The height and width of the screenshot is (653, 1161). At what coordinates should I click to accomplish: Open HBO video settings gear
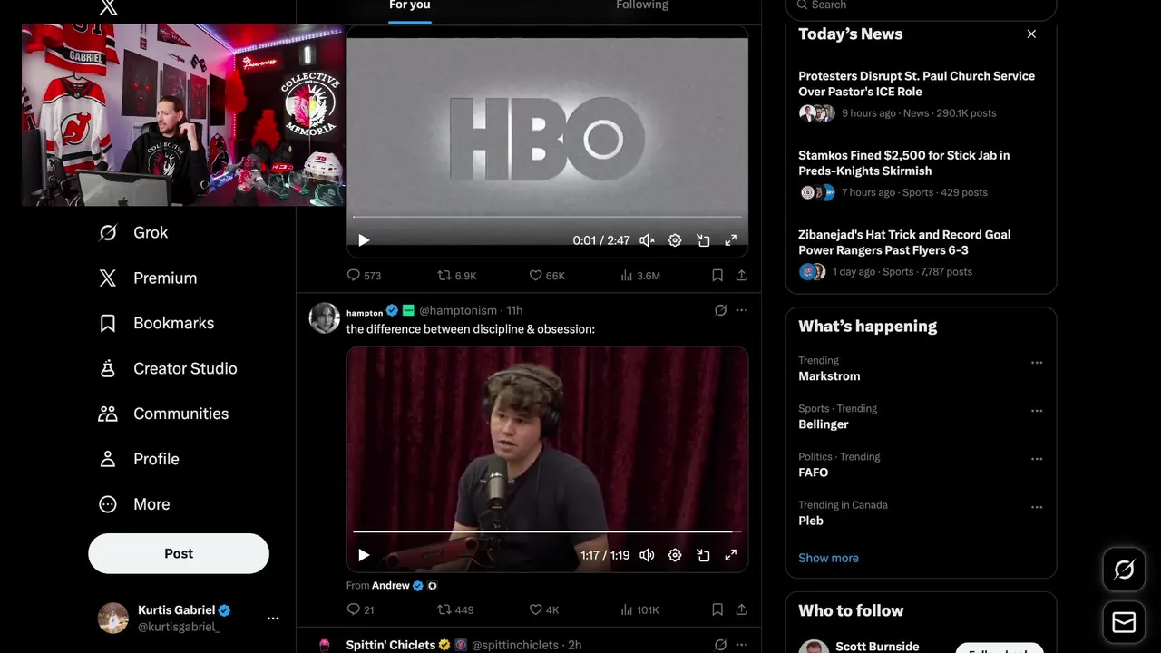(675, 240)
